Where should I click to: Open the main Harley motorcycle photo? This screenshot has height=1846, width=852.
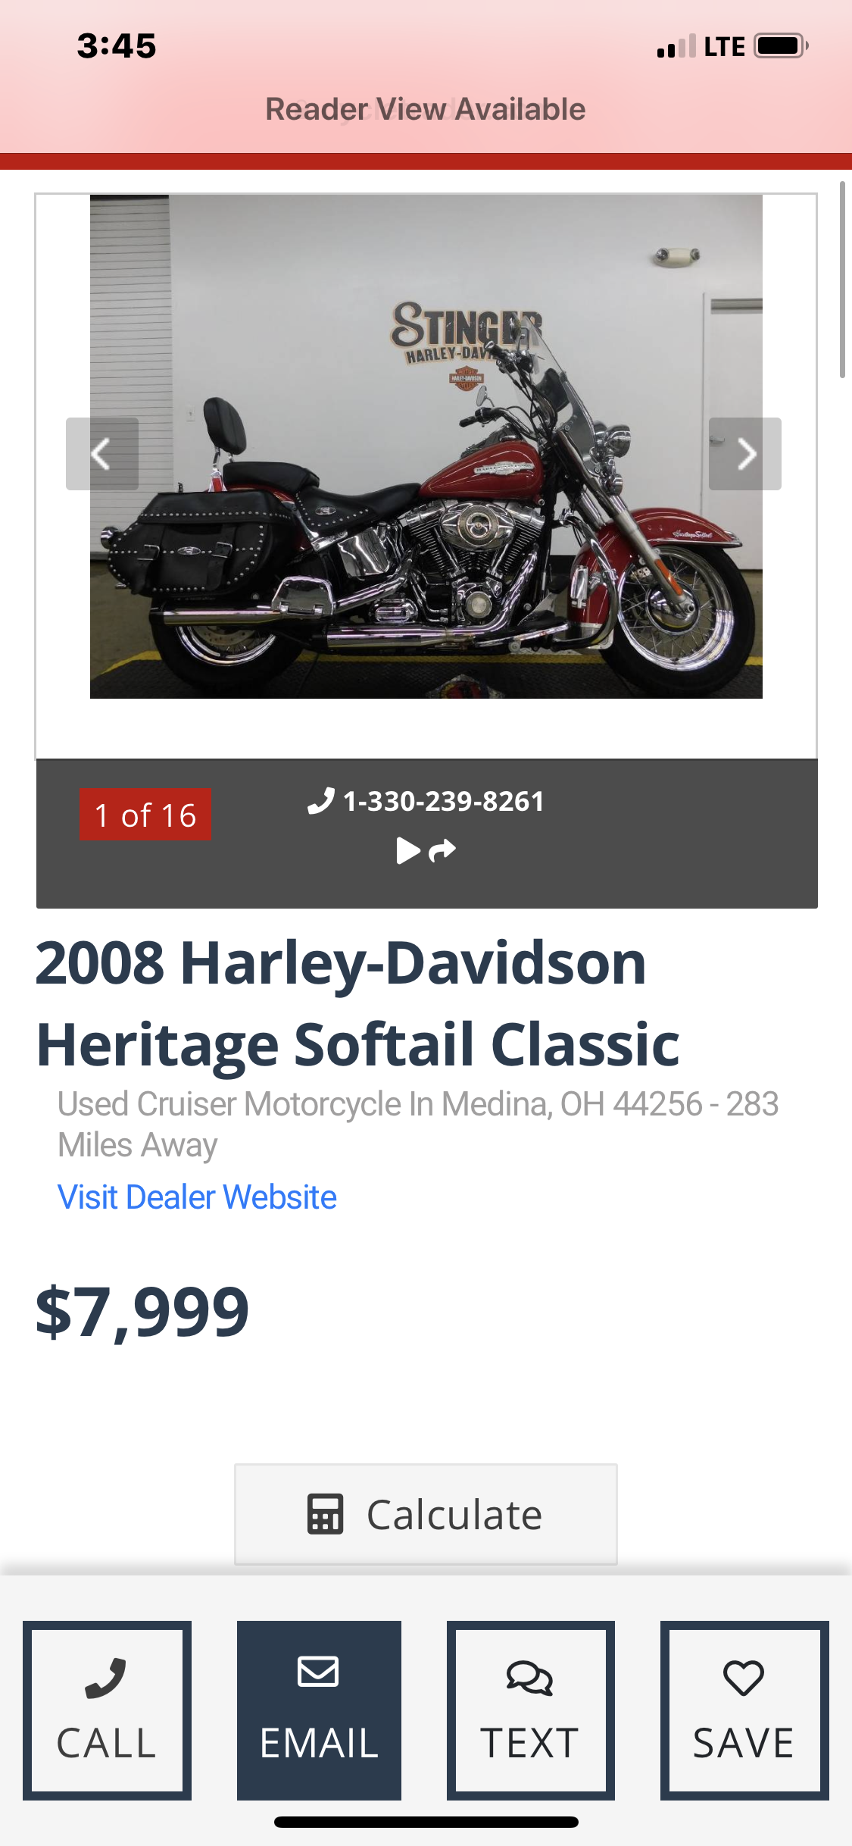[426, 446]
